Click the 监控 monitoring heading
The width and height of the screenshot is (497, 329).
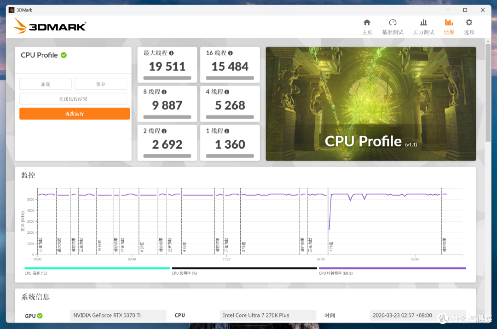click(28, 175)
